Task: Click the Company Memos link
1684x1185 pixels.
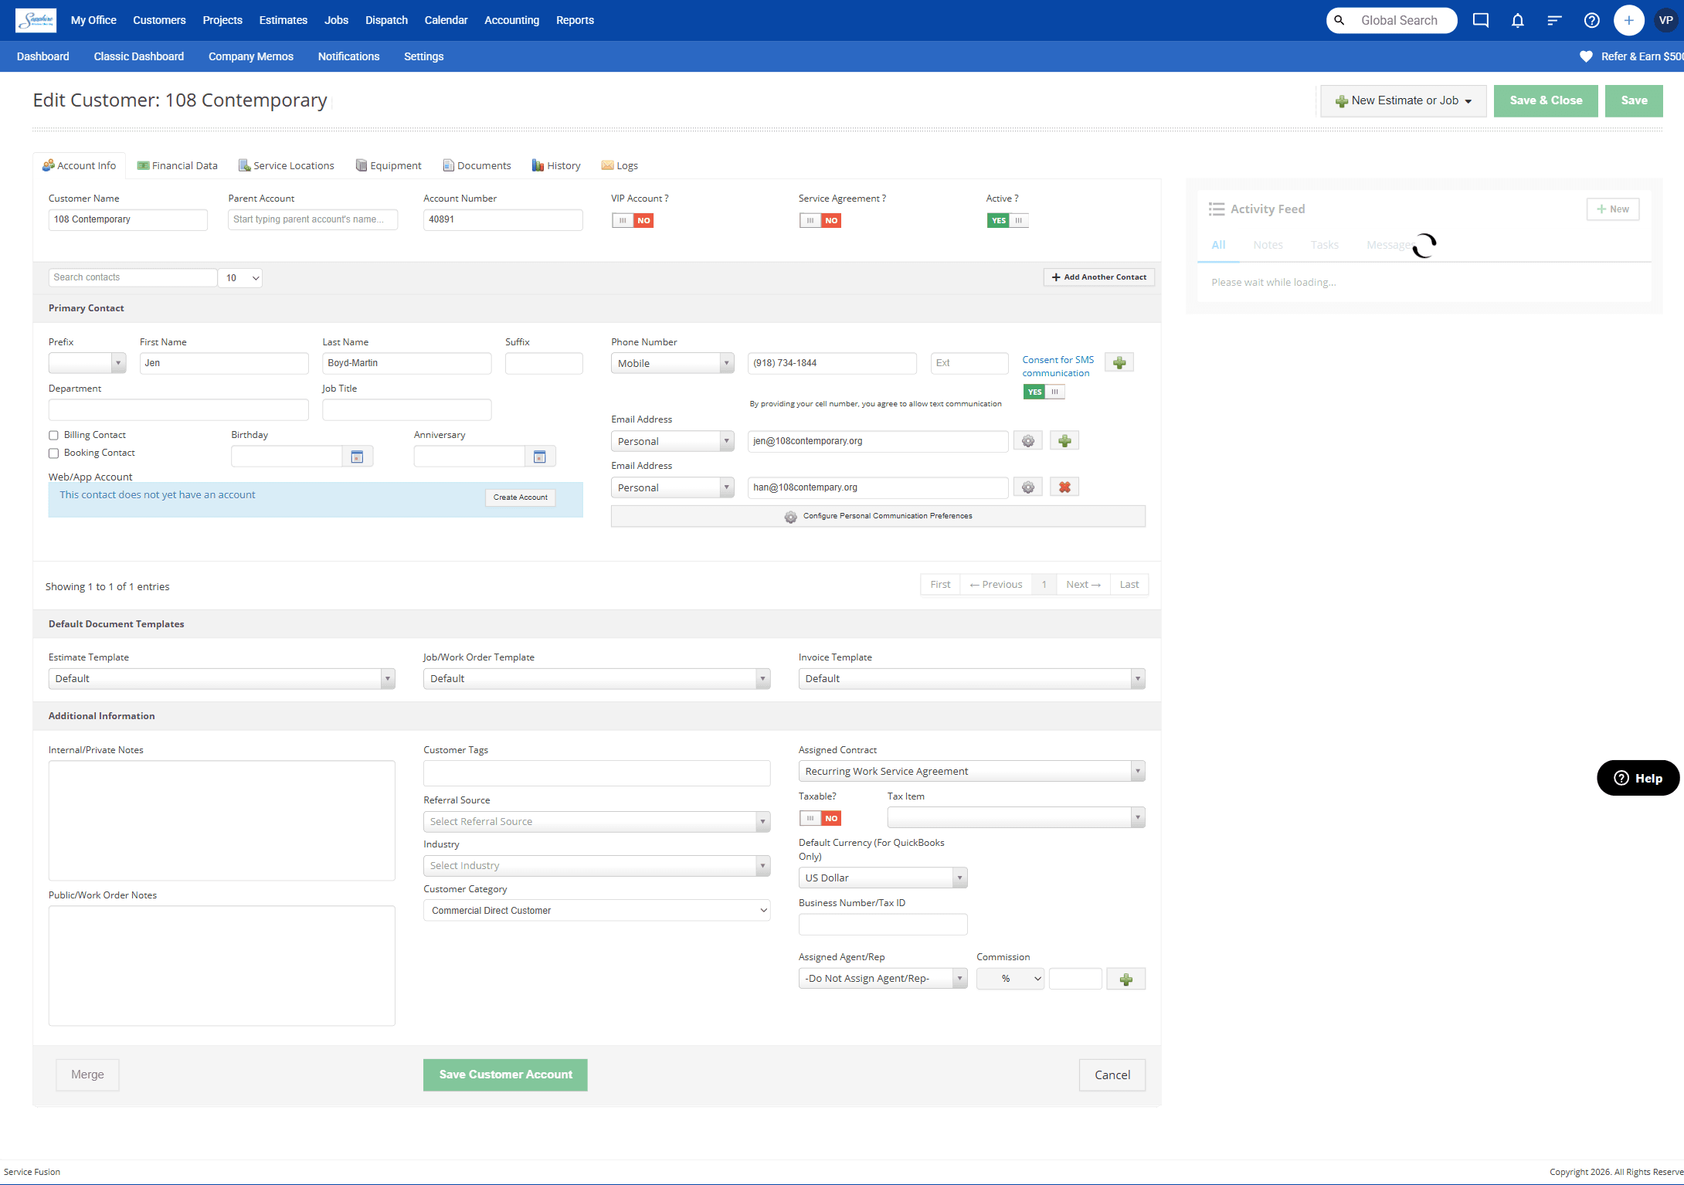Action: tap(251, 56)
